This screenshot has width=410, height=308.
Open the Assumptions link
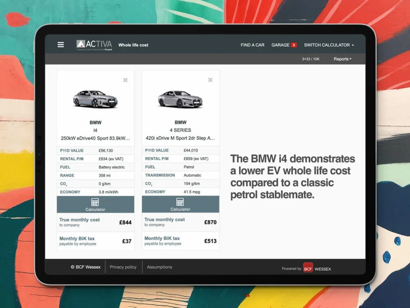click(x=159, y=267)
